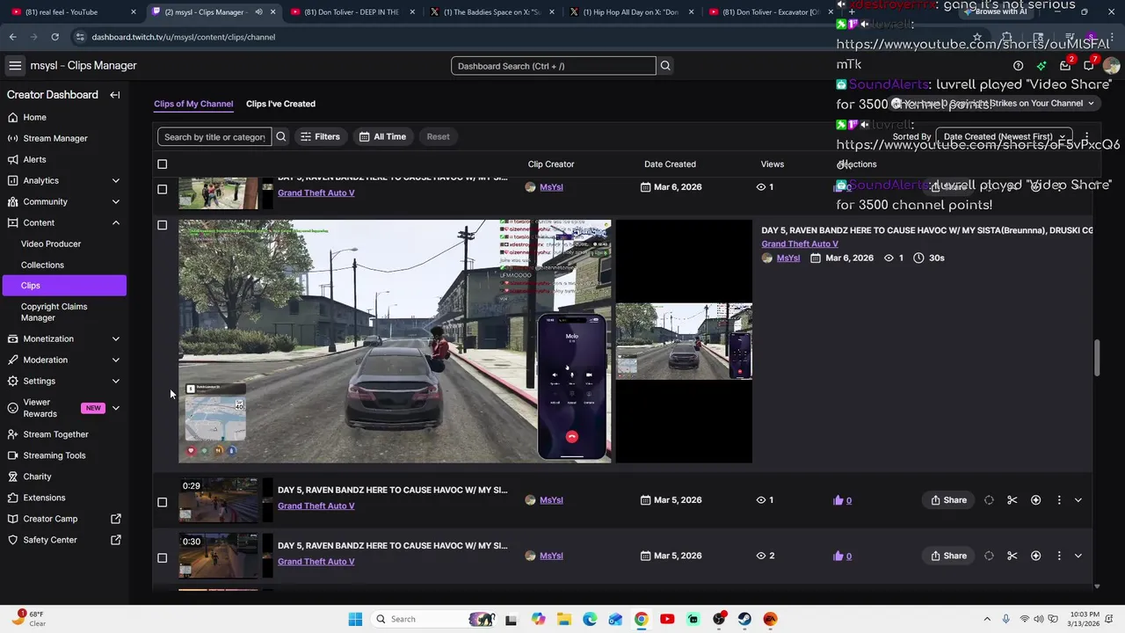This screenshot has height=633, width=1125.
Task: Open the three-dot menu on the 0:30 clip
Action: [x=1059, y=556]
